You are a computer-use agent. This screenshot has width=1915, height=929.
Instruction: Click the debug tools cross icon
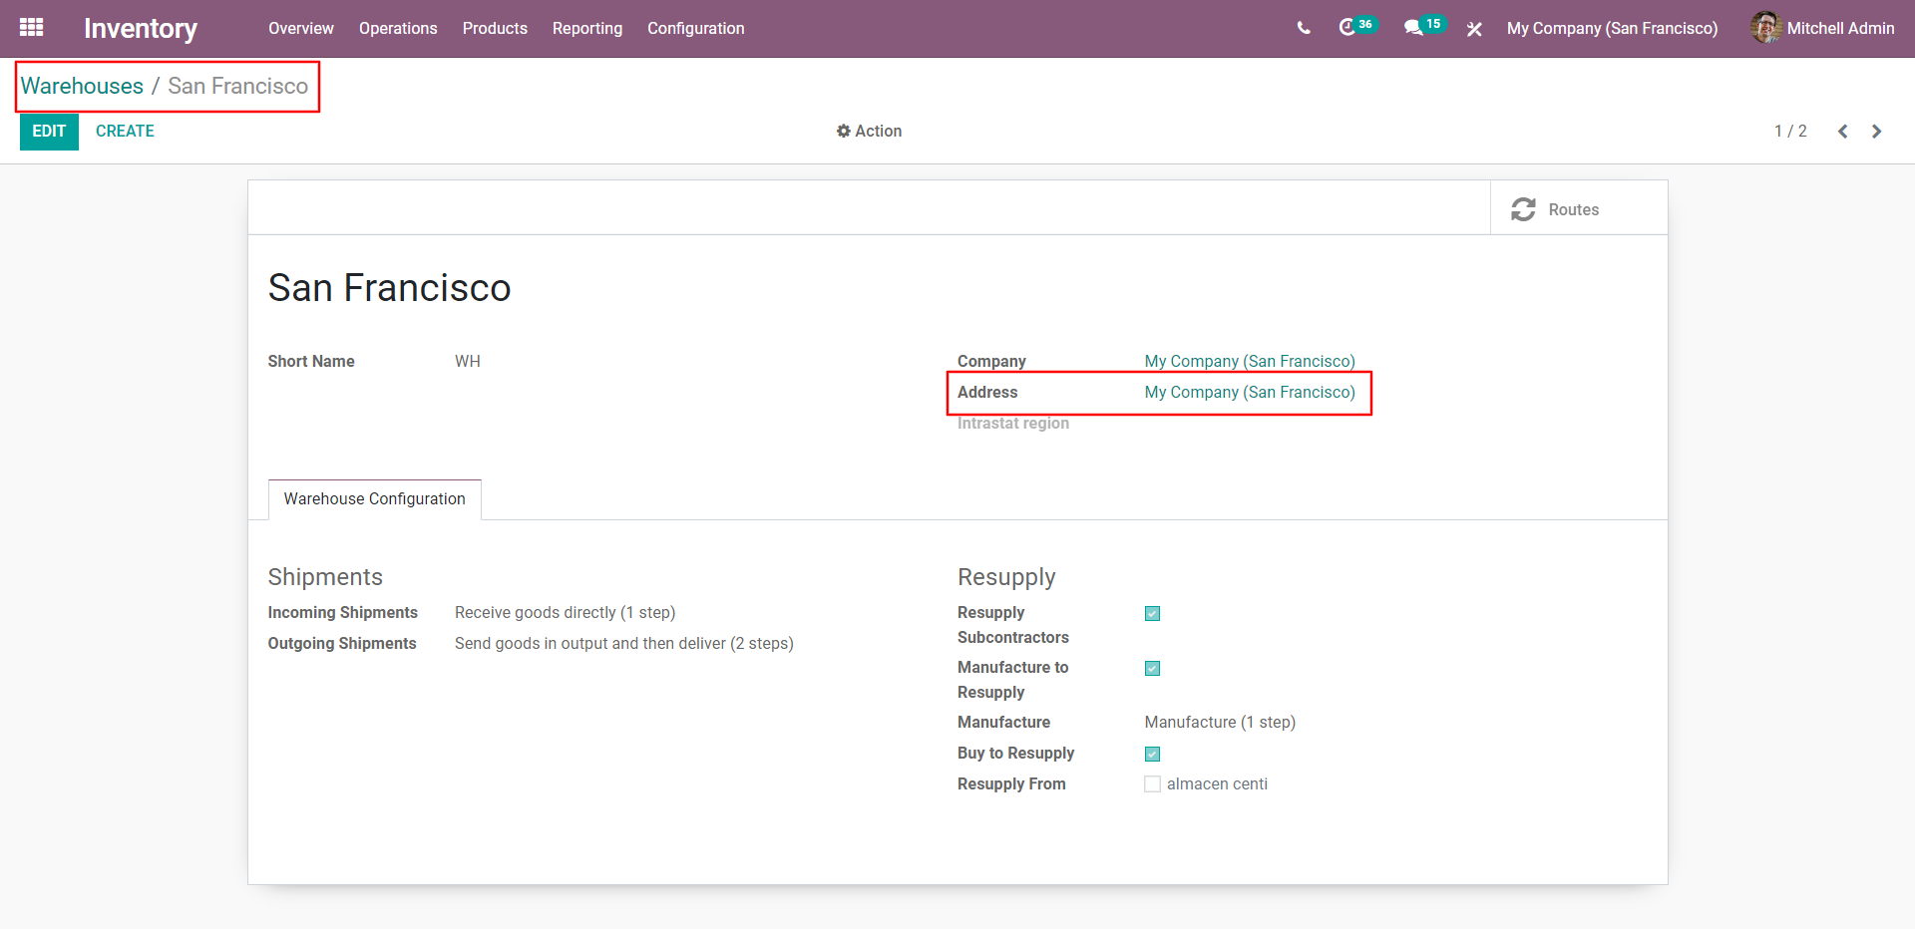[x=1474, y=29]
